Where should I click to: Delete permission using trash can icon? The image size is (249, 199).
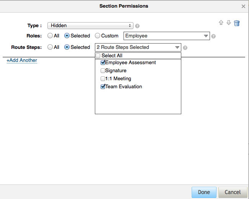[237, 23]
